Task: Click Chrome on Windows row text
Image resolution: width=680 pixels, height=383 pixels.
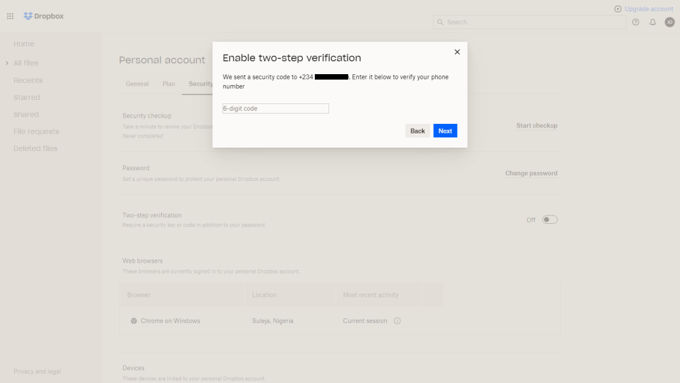Action: 171,321
